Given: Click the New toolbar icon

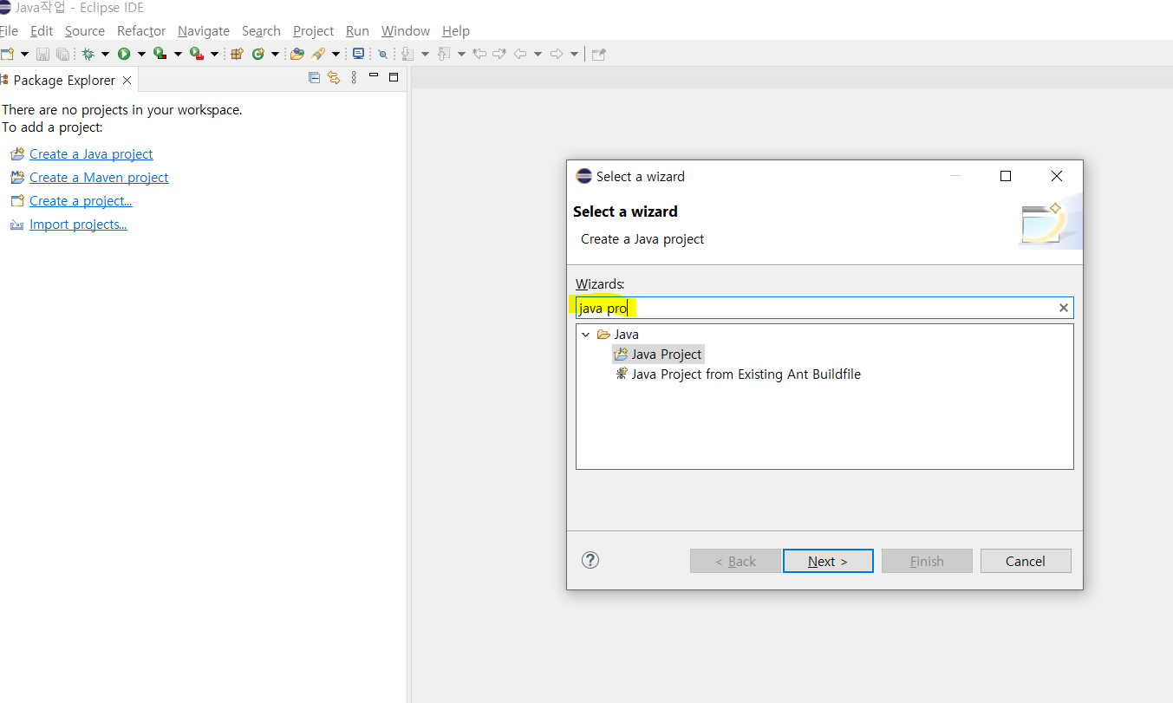Looking at the screenshot, I should coord(8,54).
